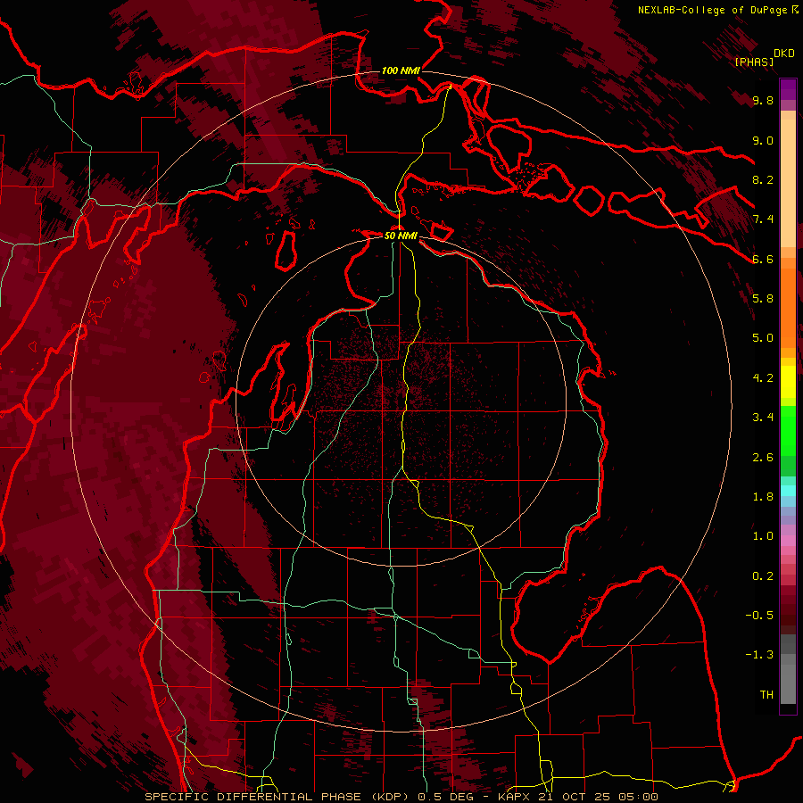Click the KAPX station identifier in caption
The width and height of the screenshot is (803, 803).
pyautogui.click(x=515, y=797)
